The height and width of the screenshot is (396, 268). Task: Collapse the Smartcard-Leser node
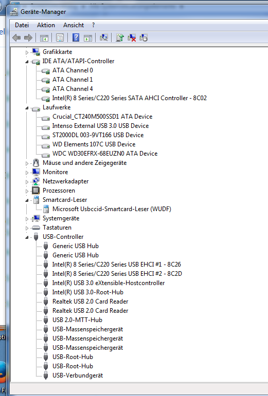pos(27,200)
